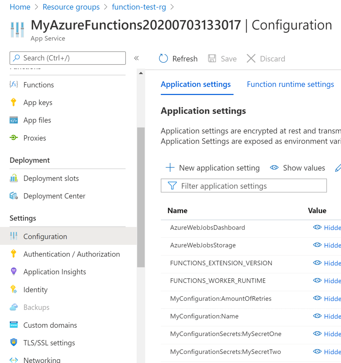
Task: Open TLS/SSL settings
Action: click(49, 343)
